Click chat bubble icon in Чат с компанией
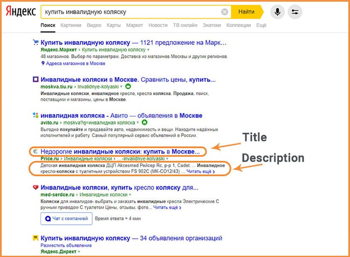The width and height of the screenshot is (350, 257). 48,219
